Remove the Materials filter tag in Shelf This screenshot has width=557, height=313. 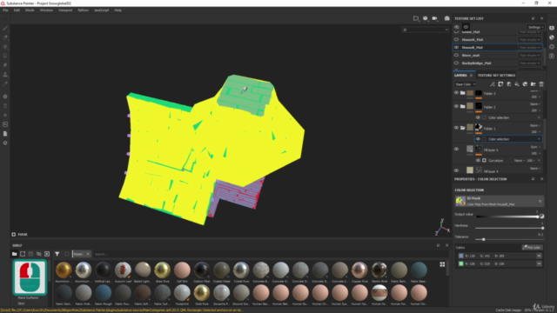(x=88, y=254)
